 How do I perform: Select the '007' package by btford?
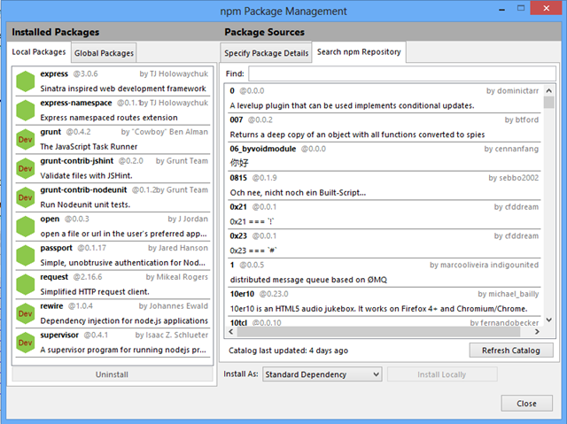pyautogui.click(x=384, y=127)
